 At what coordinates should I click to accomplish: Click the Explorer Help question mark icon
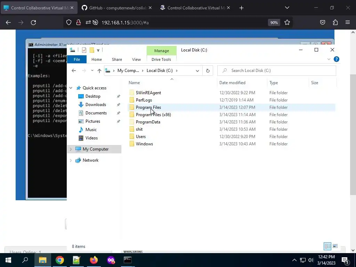click(337, 59)
